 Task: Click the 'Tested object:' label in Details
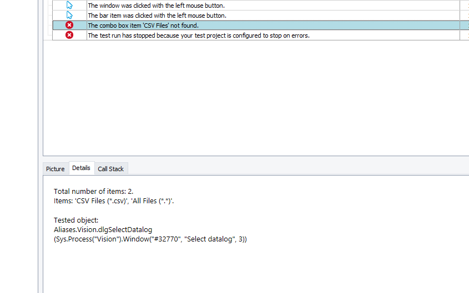pyautogui.click(x=76, y=220)
